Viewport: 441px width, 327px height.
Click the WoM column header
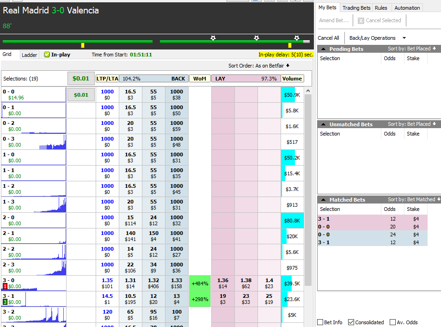[200, 79]
